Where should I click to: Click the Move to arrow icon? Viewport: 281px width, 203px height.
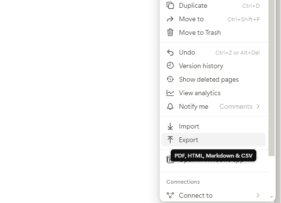[170, 19]
